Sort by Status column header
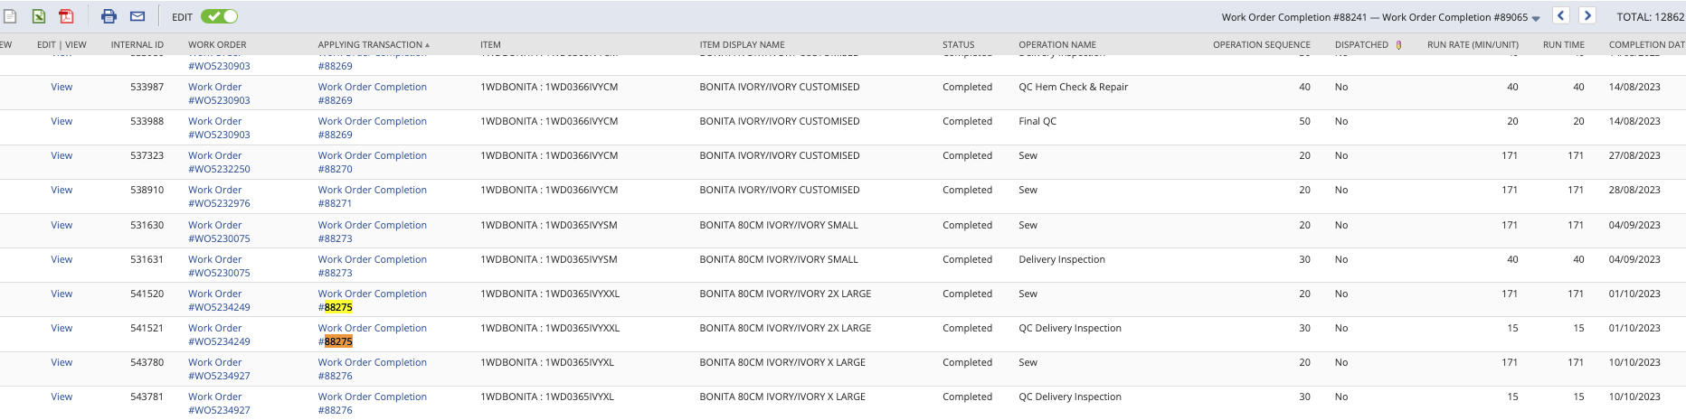This screenshot has height=420, width=1686. 959,44
